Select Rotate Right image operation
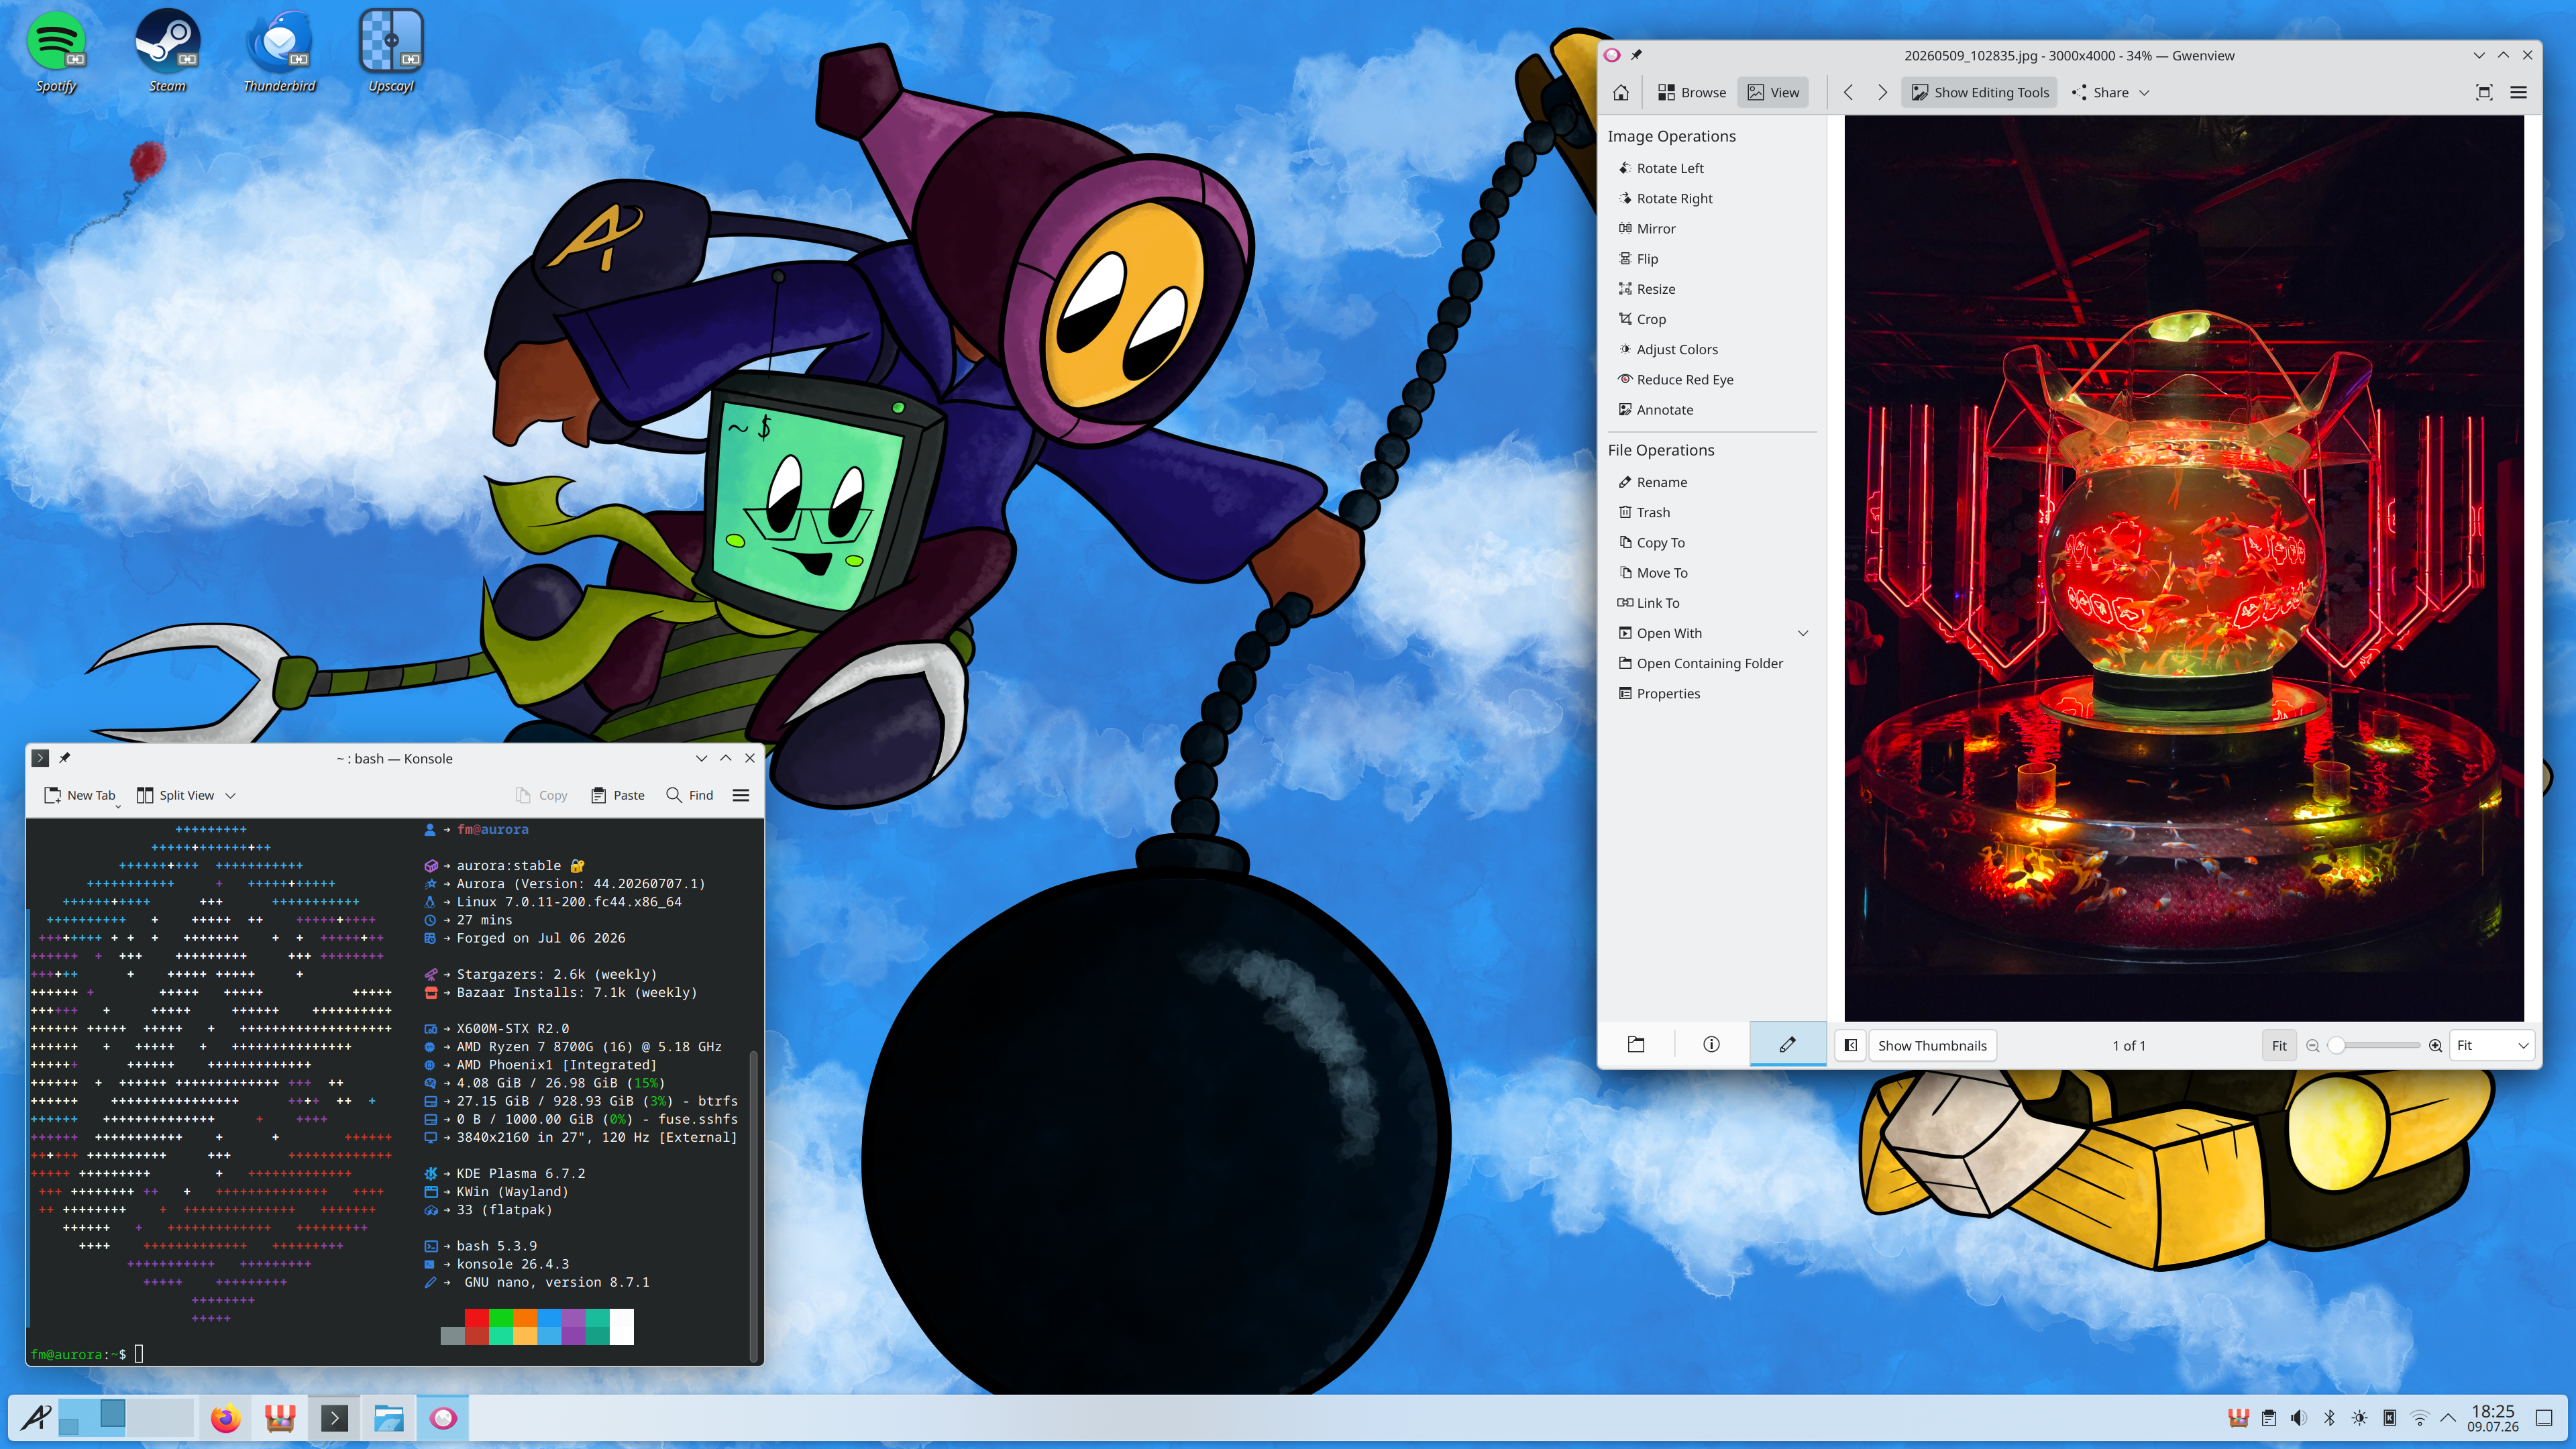This screenshot has height=1449, width=2576. (x=1665, y=198)
